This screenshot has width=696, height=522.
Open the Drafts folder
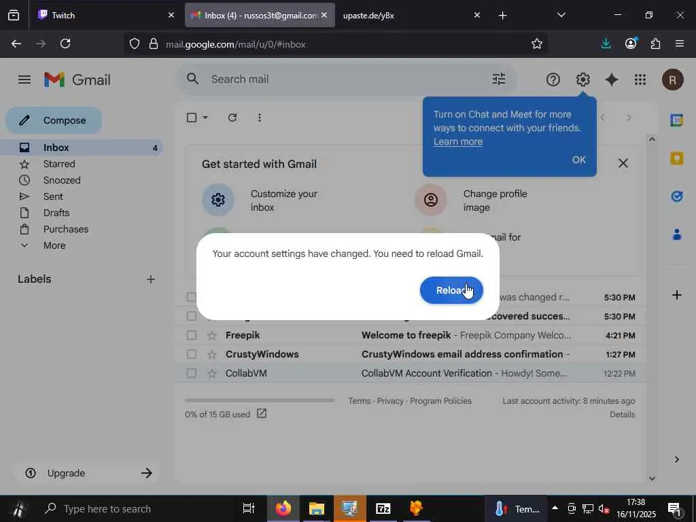[x=56, y=213]
